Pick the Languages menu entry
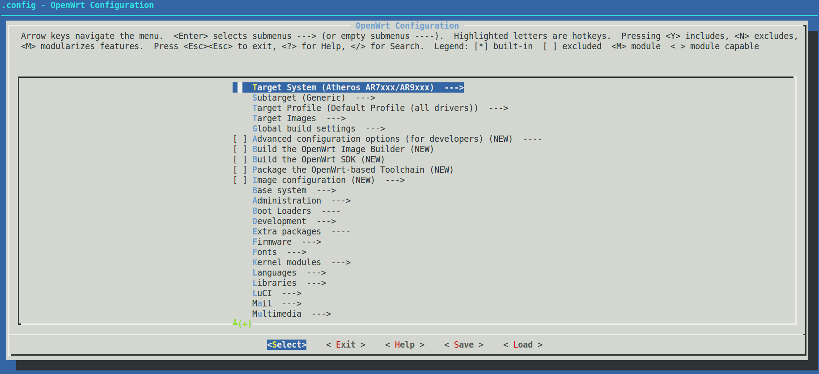The height and width of the screenshot is (374, 819). click(289, 273)
